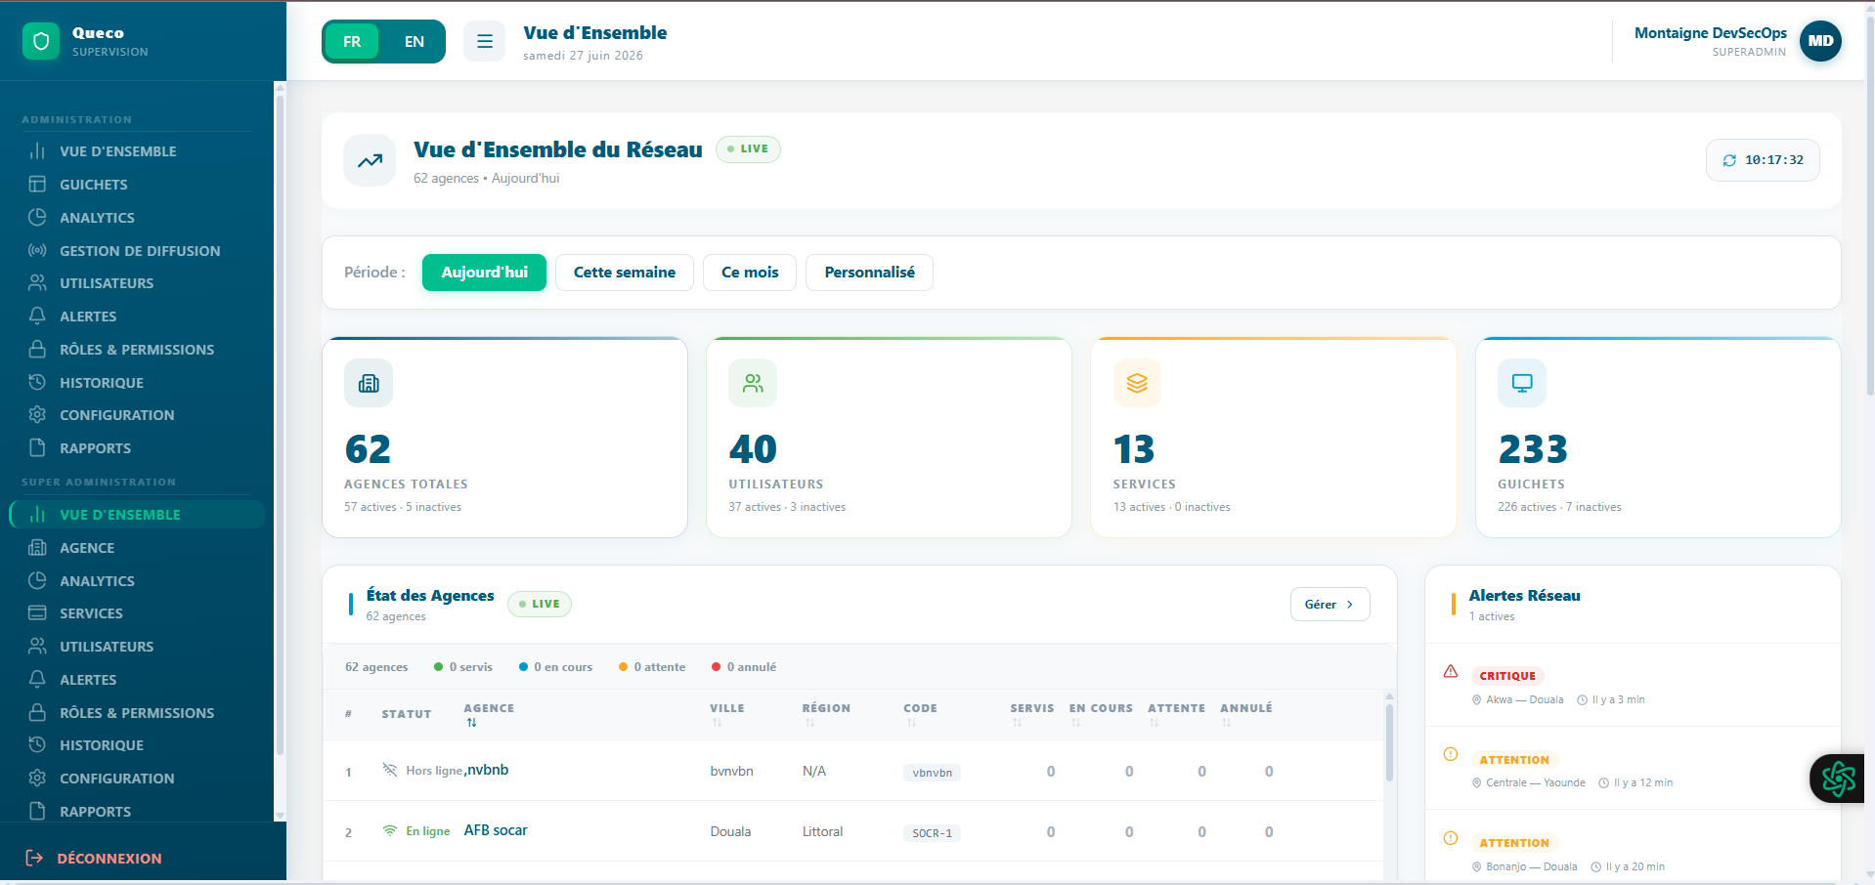Click the broadcast icon for Gestion de Diffusion

click(x=37, y=250)
